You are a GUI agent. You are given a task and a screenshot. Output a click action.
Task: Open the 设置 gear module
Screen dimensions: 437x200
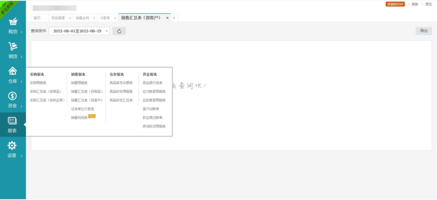coord(13,150)
